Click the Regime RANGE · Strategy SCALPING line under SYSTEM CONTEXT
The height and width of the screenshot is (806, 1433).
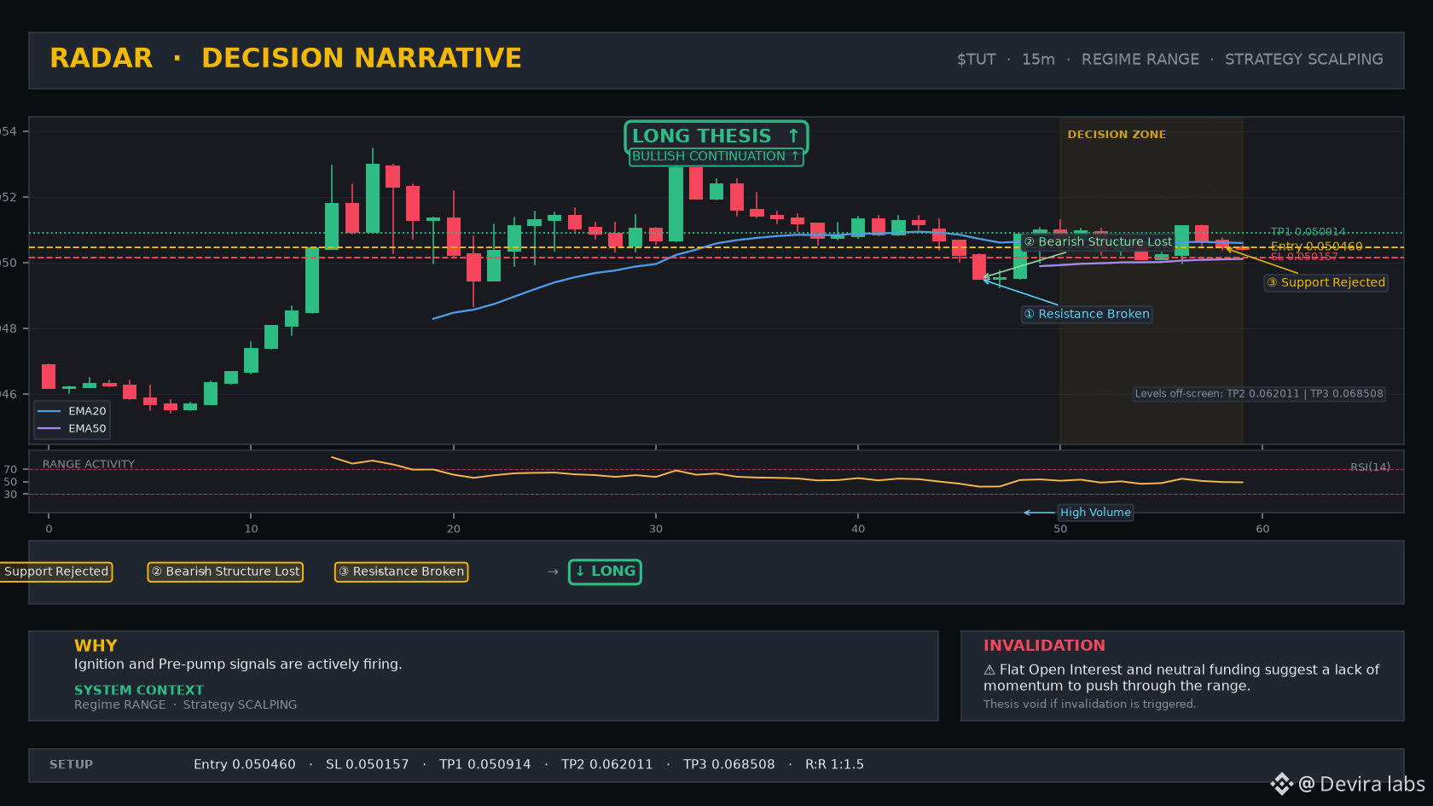pos(186,705)
